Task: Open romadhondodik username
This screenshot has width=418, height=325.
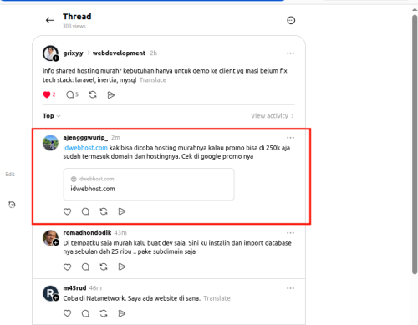Action: point(87,232)
